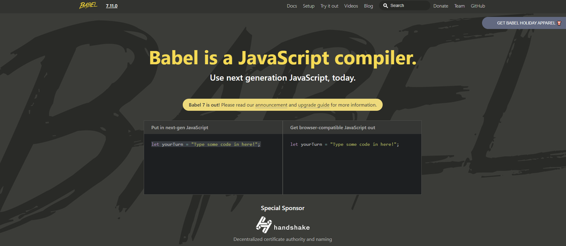Click the 'Put in next-gen JavaScript' heading

click(x=180, y=128)
